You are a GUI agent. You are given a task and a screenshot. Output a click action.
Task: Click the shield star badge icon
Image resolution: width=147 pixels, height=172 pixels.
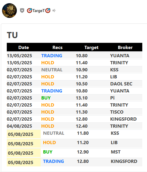coord(22,11)
